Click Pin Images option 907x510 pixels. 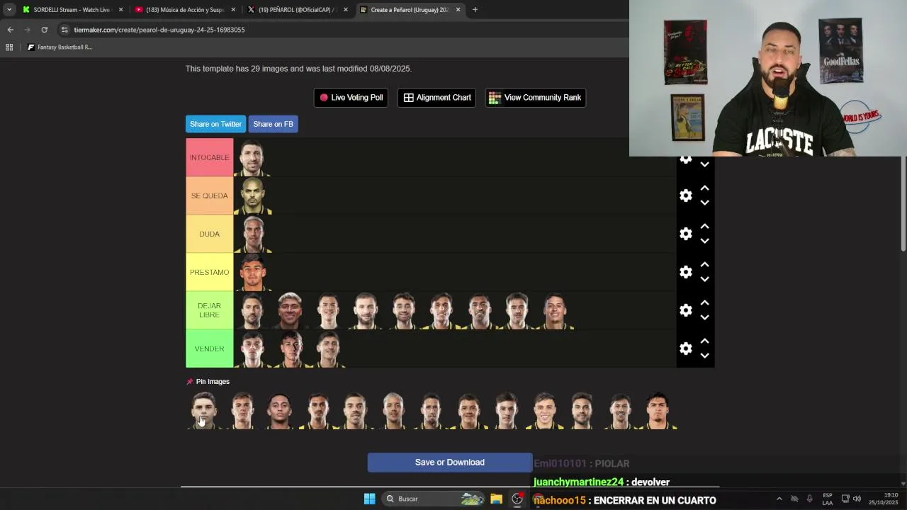click(208, 382)
